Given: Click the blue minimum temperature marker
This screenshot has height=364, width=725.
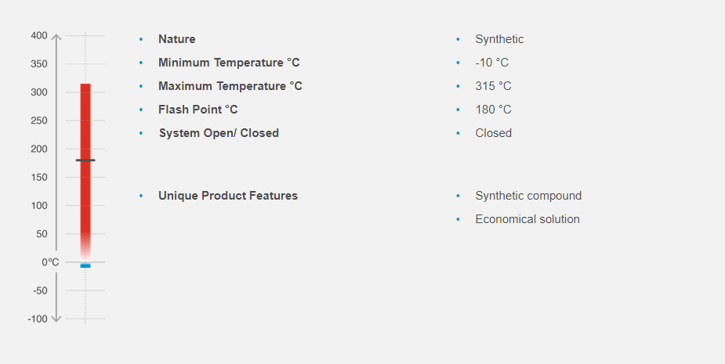Looking at the screenshot, I should click(x=85, y=265).
